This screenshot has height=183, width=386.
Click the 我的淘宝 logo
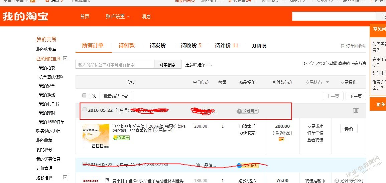click(x=25, y=16)
